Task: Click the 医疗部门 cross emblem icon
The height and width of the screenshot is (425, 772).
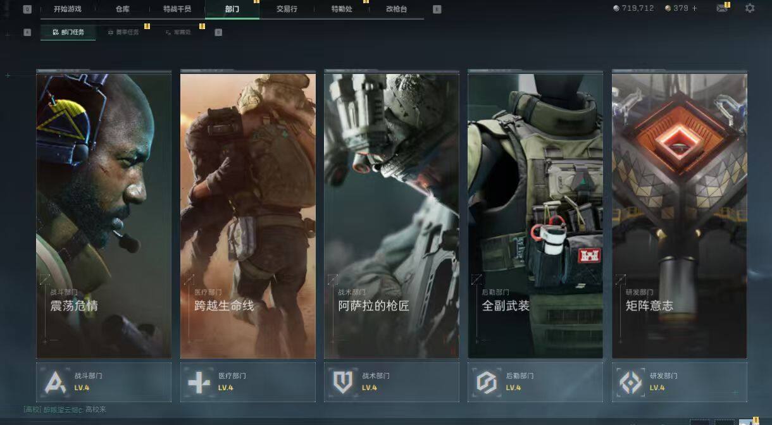Action: (x=199, y=382)
